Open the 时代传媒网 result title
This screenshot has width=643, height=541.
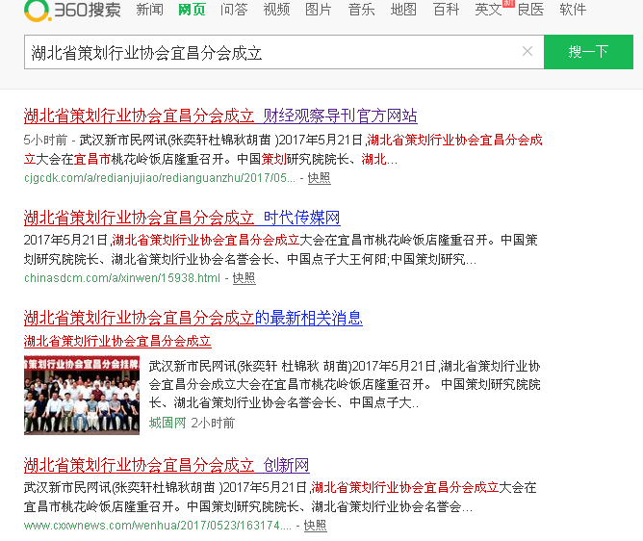coord(182,218)
